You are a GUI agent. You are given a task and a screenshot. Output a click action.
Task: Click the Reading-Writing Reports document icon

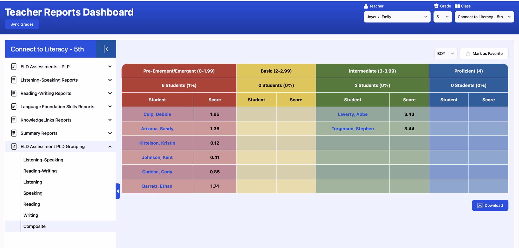tap(14, 93)
